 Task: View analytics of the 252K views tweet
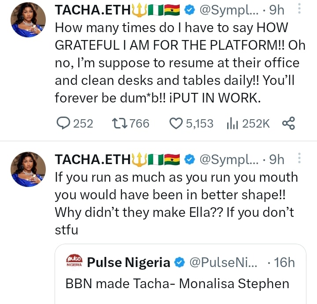click(x=232, y=124)
